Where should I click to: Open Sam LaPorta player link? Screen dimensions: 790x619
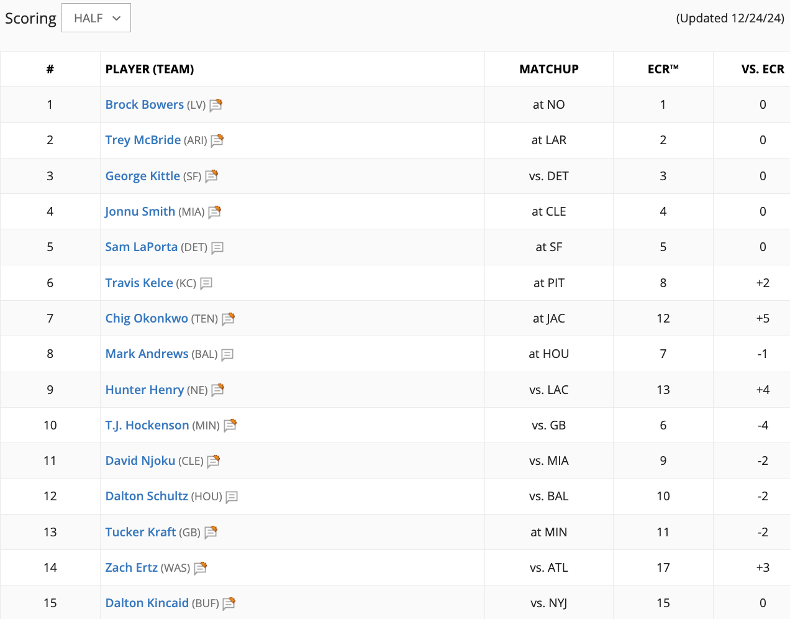point(141,247)
